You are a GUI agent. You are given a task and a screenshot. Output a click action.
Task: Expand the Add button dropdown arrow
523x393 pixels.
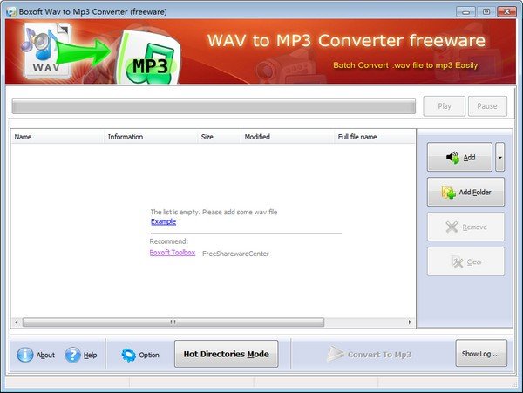499,157
